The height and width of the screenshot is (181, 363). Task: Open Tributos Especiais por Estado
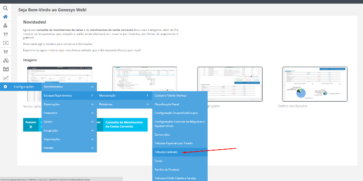click(x=180, y=143)
